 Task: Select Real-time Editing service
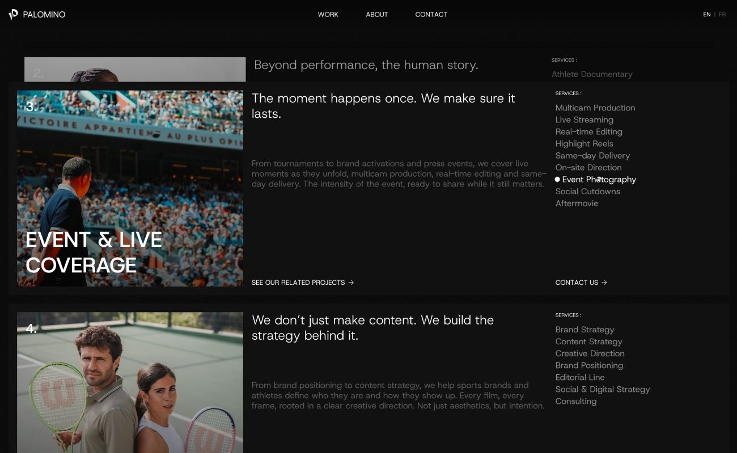click(589, 132)
